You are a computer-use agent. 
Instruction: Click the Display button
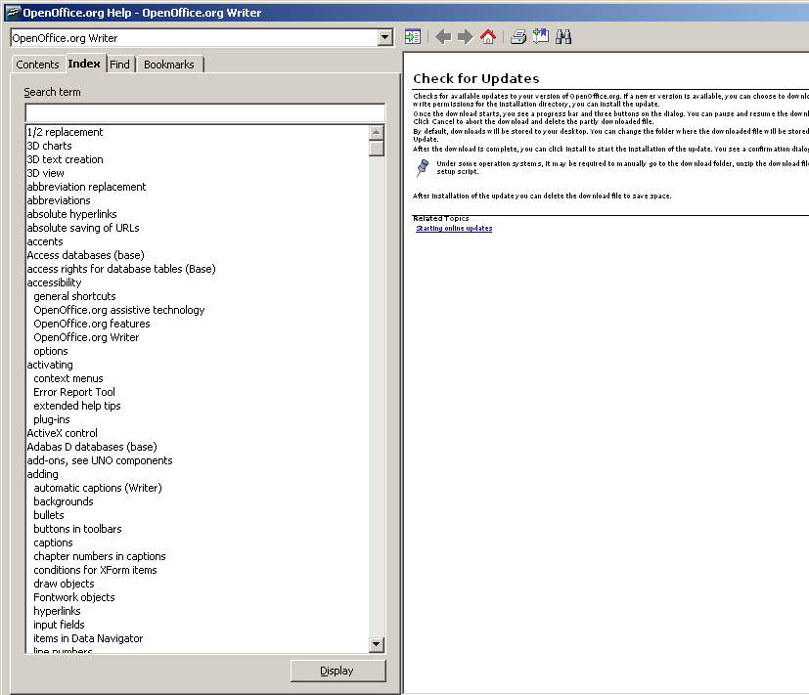click(x=337, y=671)
